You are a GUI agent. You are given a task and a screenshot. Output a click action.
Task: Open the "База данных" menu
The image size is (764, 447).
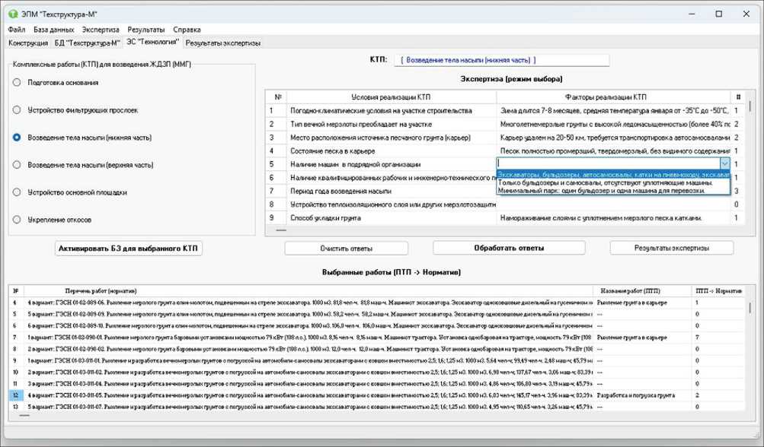tap(53, 30)
